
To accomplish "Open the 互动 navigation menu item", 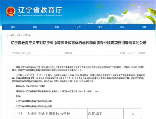I will click(122, 27).
